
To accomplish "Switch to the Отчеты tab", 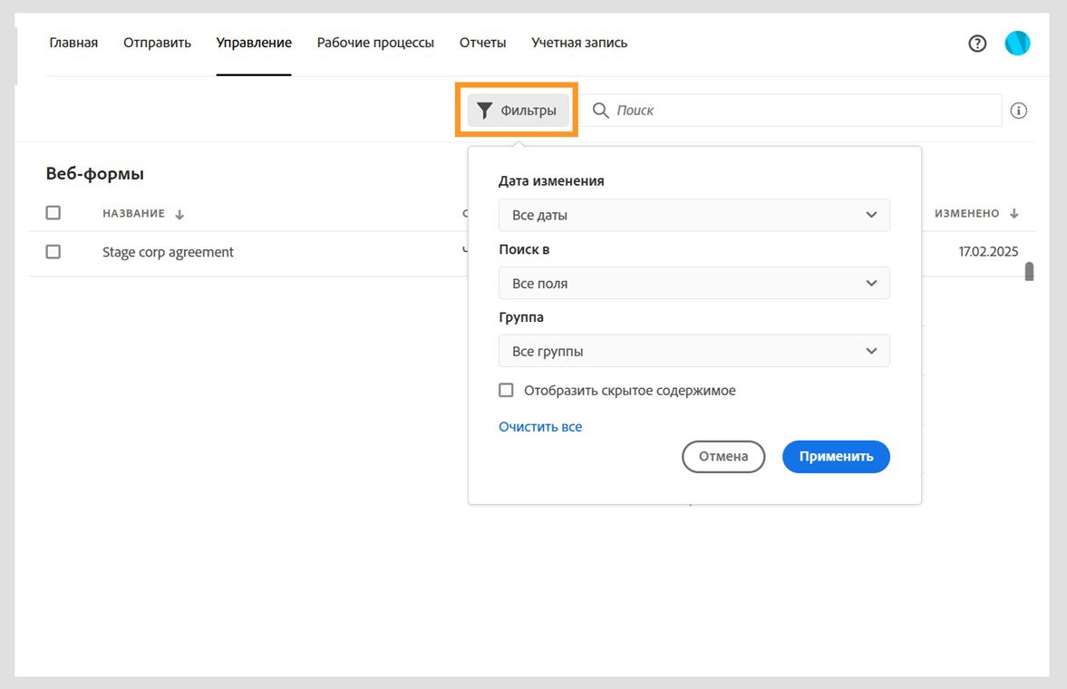I will pyautogui.click(x=482, y=43).
